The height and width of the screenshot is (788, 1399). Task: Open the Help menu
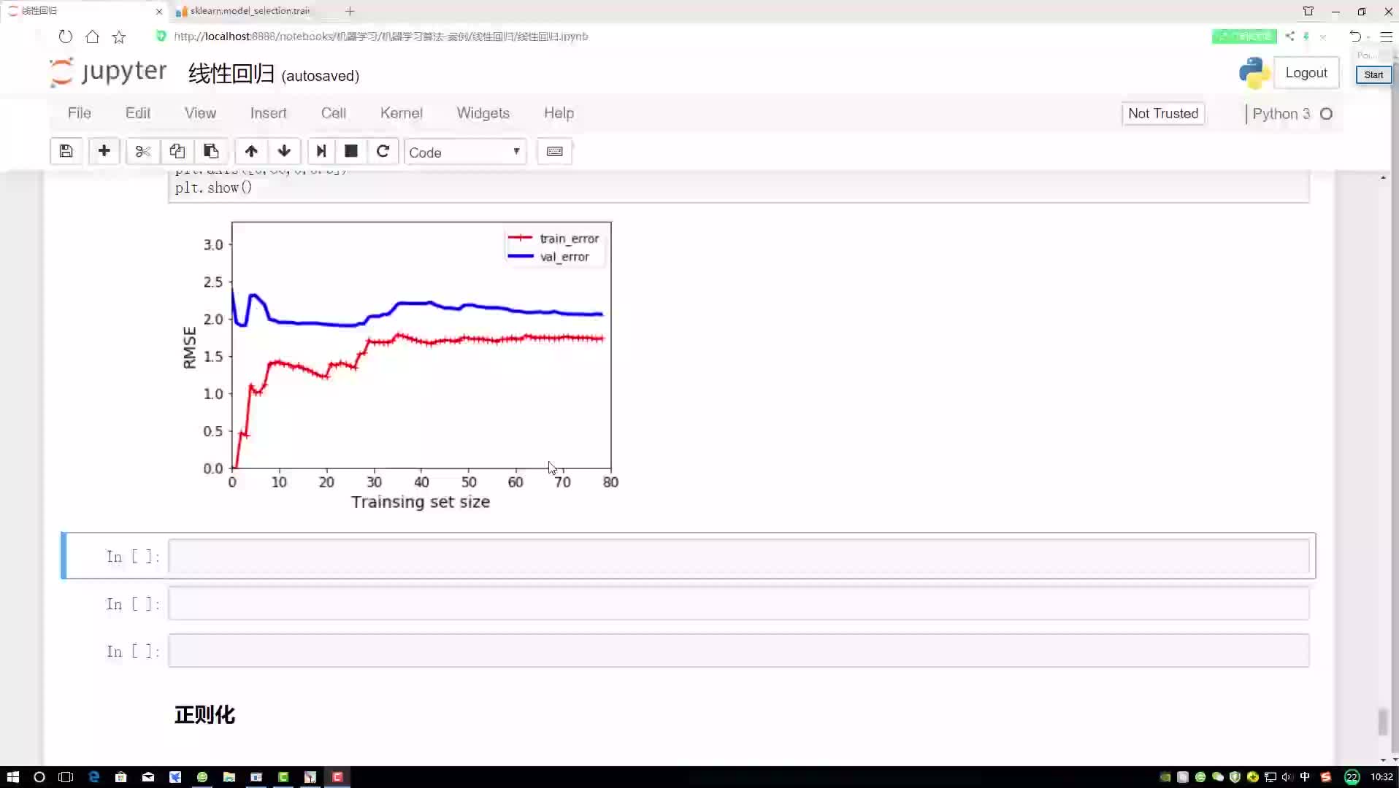559,113
